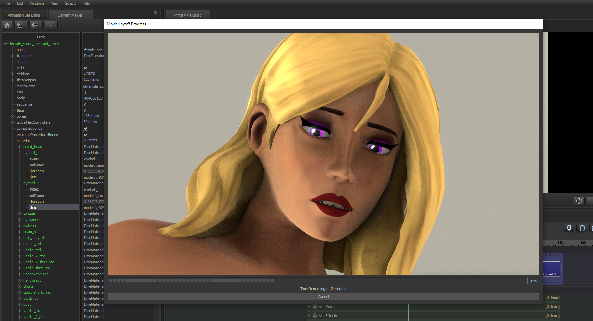Select the stockings material row
Viewport: 593px width, 321px height.
point(31,298)
